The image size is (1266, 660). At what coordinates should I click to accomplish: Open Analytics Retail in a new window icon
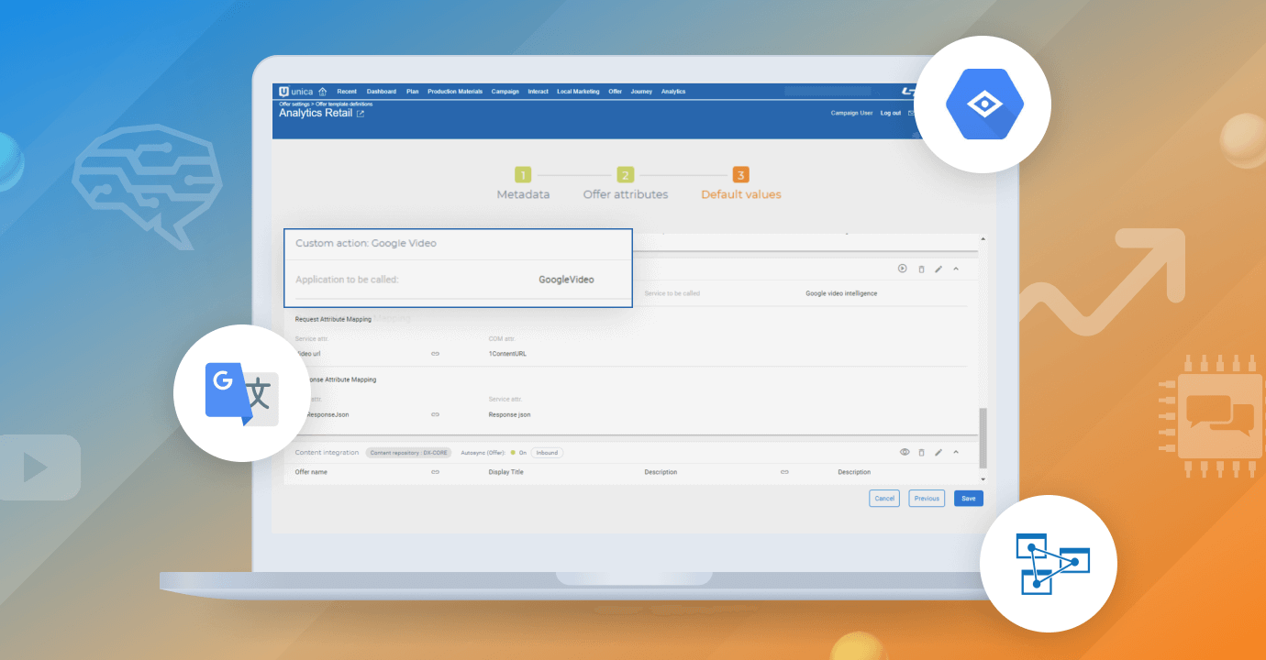tap(361, 114)
